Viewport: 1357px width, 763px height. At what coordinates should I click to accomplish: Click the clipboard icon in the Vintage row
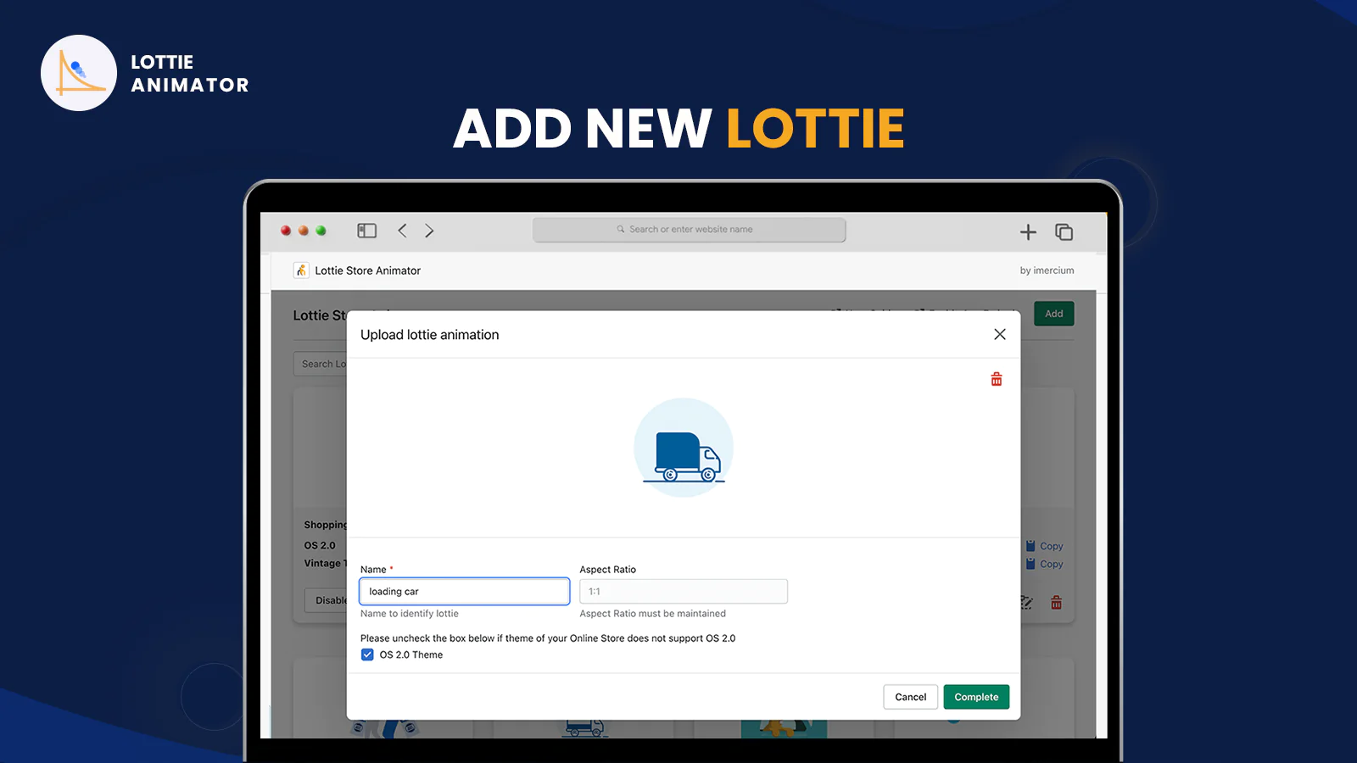(x=1030, y=564)
